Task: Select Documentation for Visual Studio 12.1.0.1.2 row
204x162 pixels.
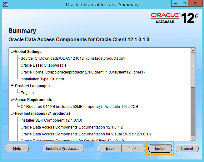Action: pos(86,134)
